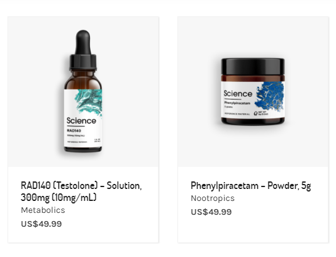Screen dimensions: 336x257
Task: Click the RAD140 text printed on bottle label
Action: pos(74,130)
